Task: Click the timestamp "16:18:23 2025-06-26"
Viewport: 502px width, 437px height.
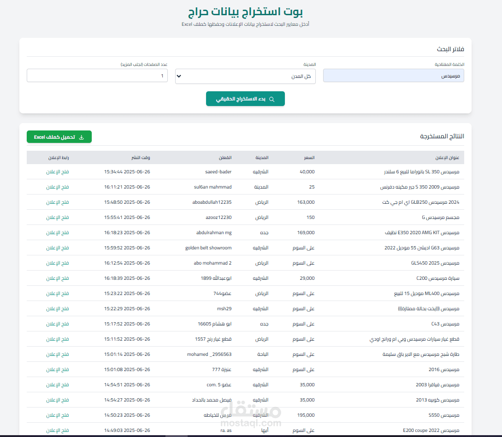Action: click(x=127, y=233)
